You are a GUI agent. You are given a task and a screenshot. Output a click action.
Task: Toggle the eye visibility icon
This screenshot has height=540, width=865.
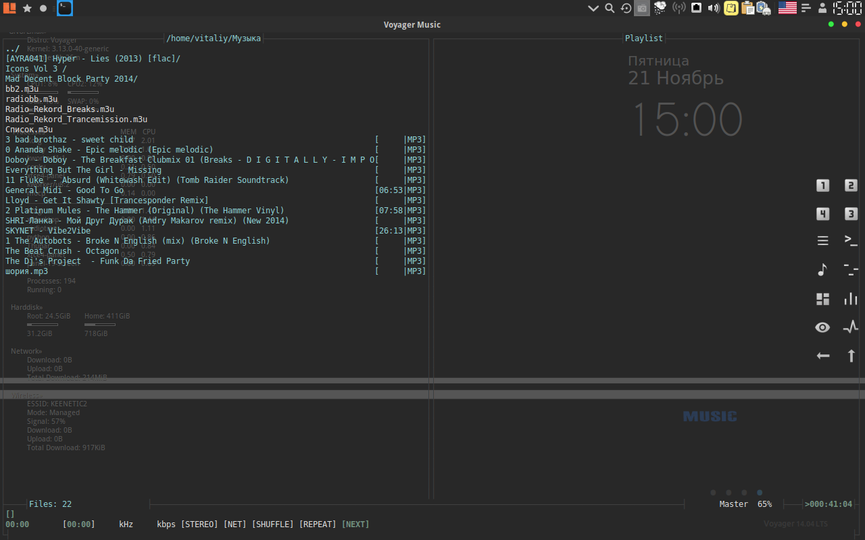coord(822,327)
